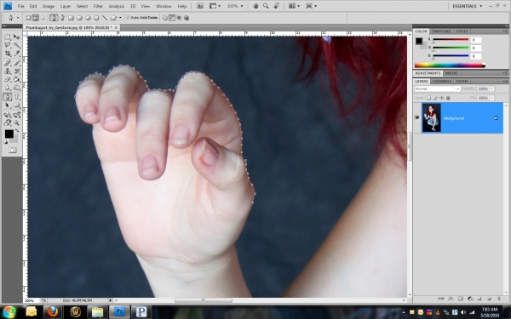Toggle lock transparent pixels
Screen dimensions: 511x319
(x=428, y=98)
